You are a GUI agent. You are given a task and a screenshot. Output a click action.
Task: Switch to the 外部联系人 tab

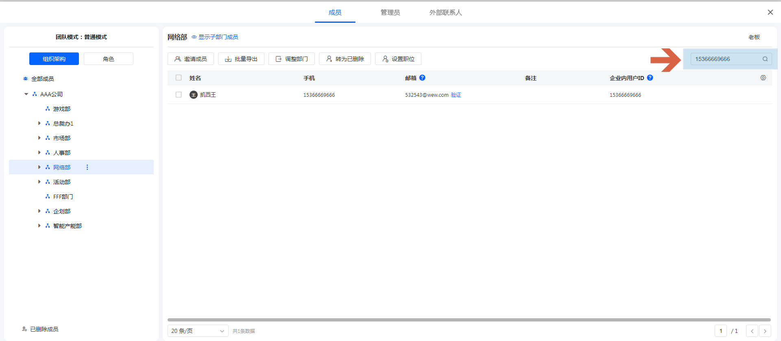[445, 13]
